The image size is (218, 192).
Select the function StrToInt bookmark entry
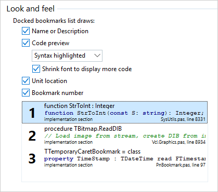(114, 112)
